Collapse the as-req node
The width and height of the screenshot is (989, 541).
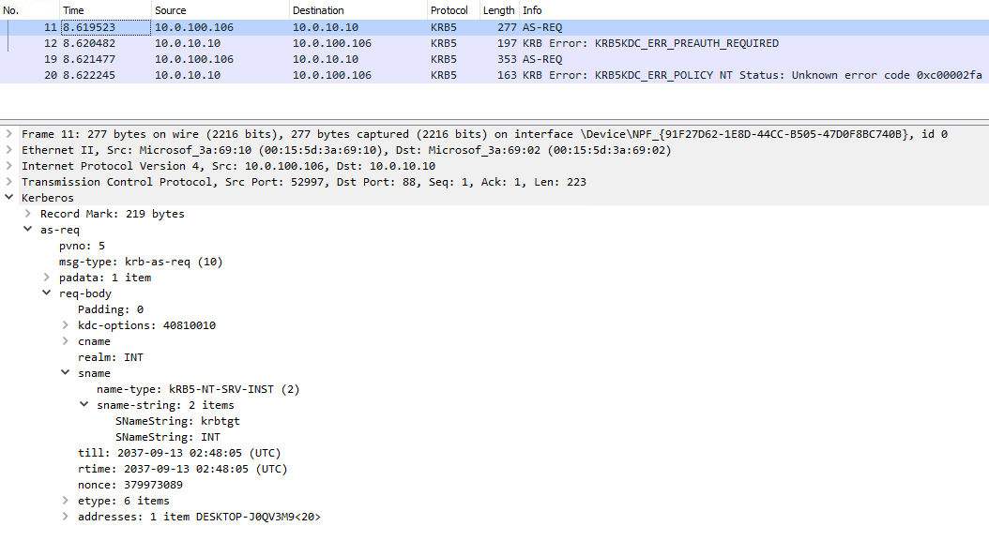28,230
